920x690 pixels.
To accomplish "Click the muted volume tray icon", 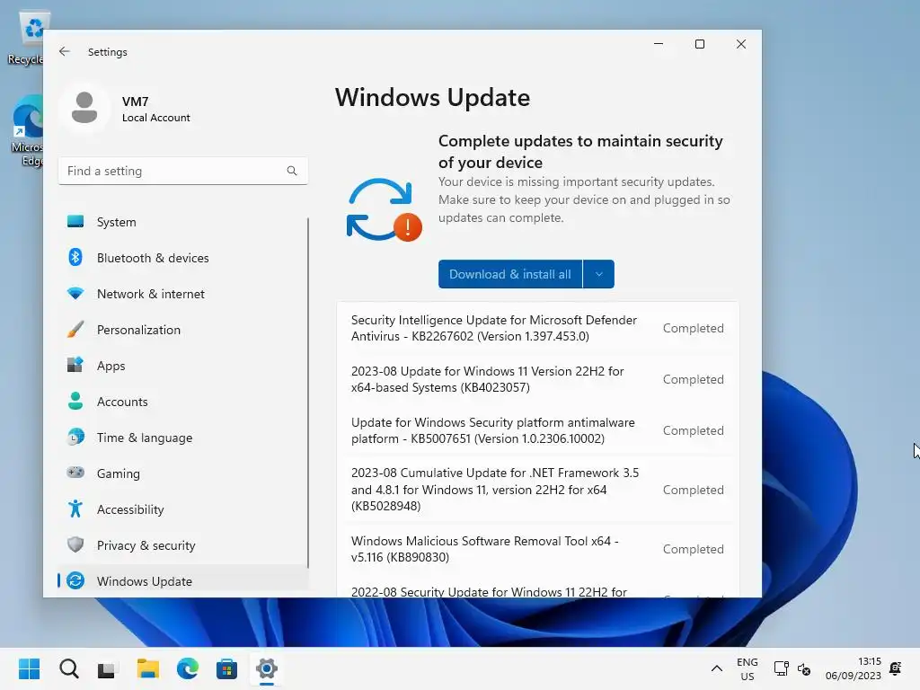I will (x=804, y=668).
